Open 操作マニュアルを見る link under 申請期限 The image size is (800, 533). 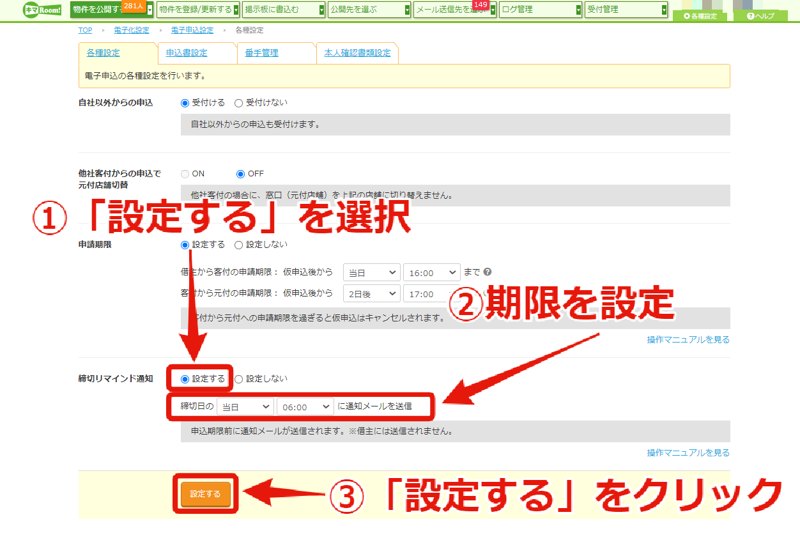(688, 340)
